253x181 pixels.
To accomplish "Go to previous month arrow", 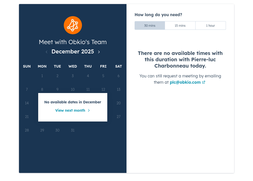I will point(47,52).
